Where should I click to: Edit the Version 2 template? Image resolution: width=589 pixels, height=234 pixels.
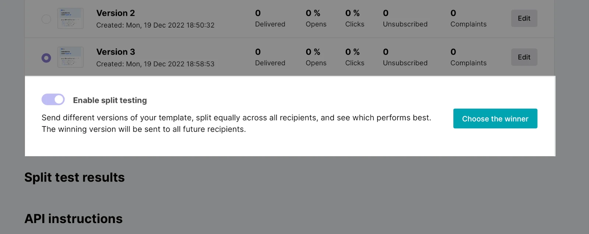524,18
